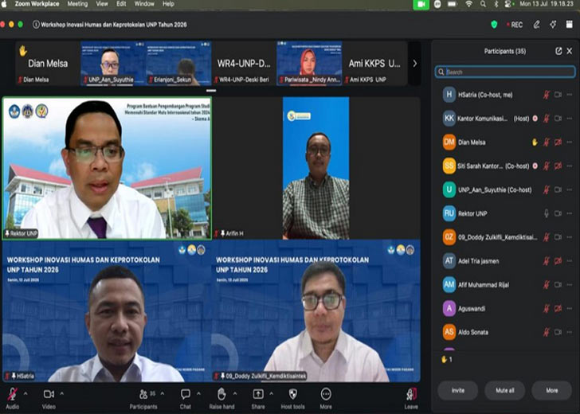Open the Chat panel

click(186, 394)
